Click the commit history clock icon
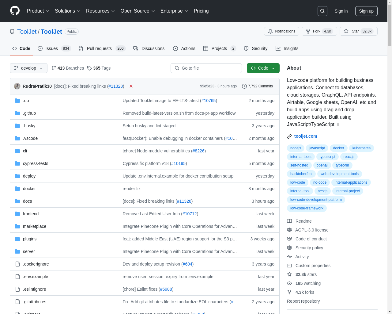 tap(244, 86)
